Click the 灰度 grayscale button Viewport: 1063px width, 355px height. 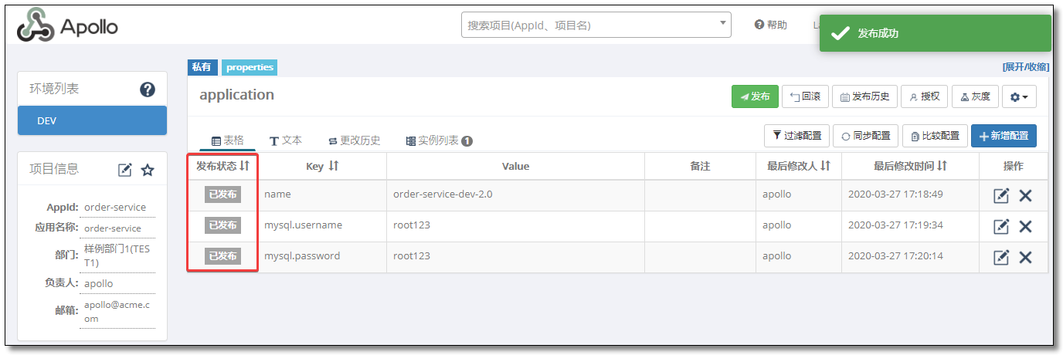coord(975,96)
